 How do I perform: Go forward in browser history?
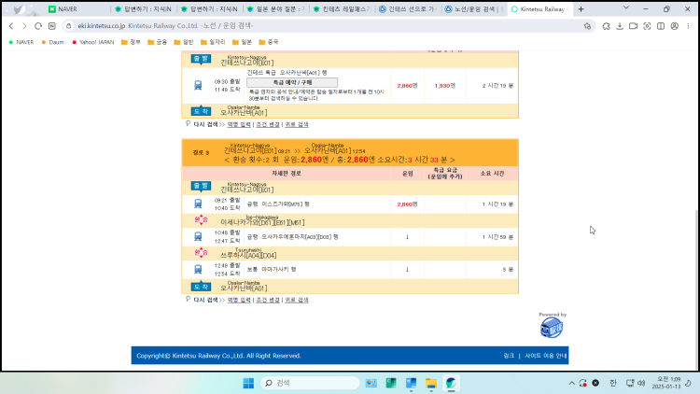point(24,26)
